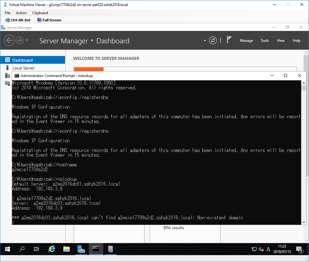
Task: Open the Tools menu in Server Manager
Action: (264, 40)
